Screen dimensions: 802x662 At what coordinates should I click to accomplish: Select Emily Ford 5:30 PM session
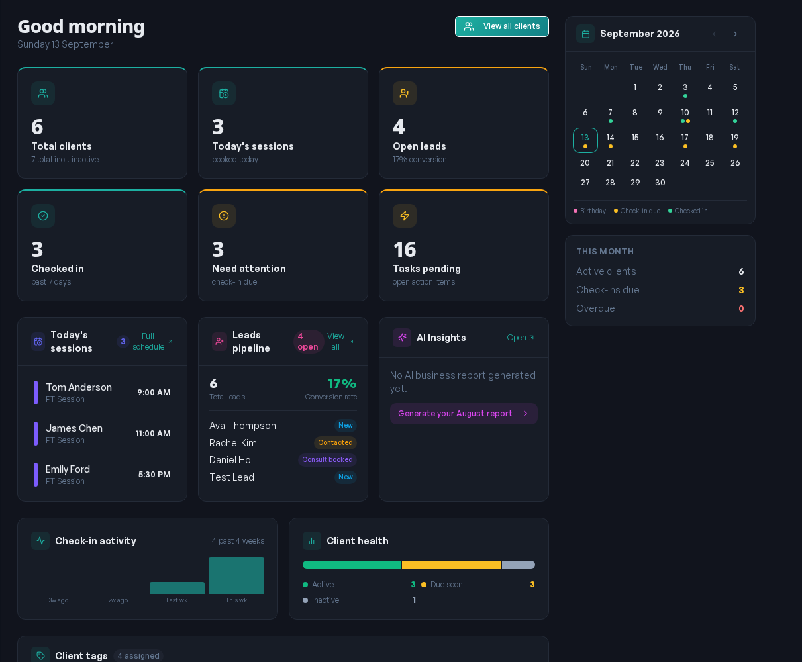[102, 475]
